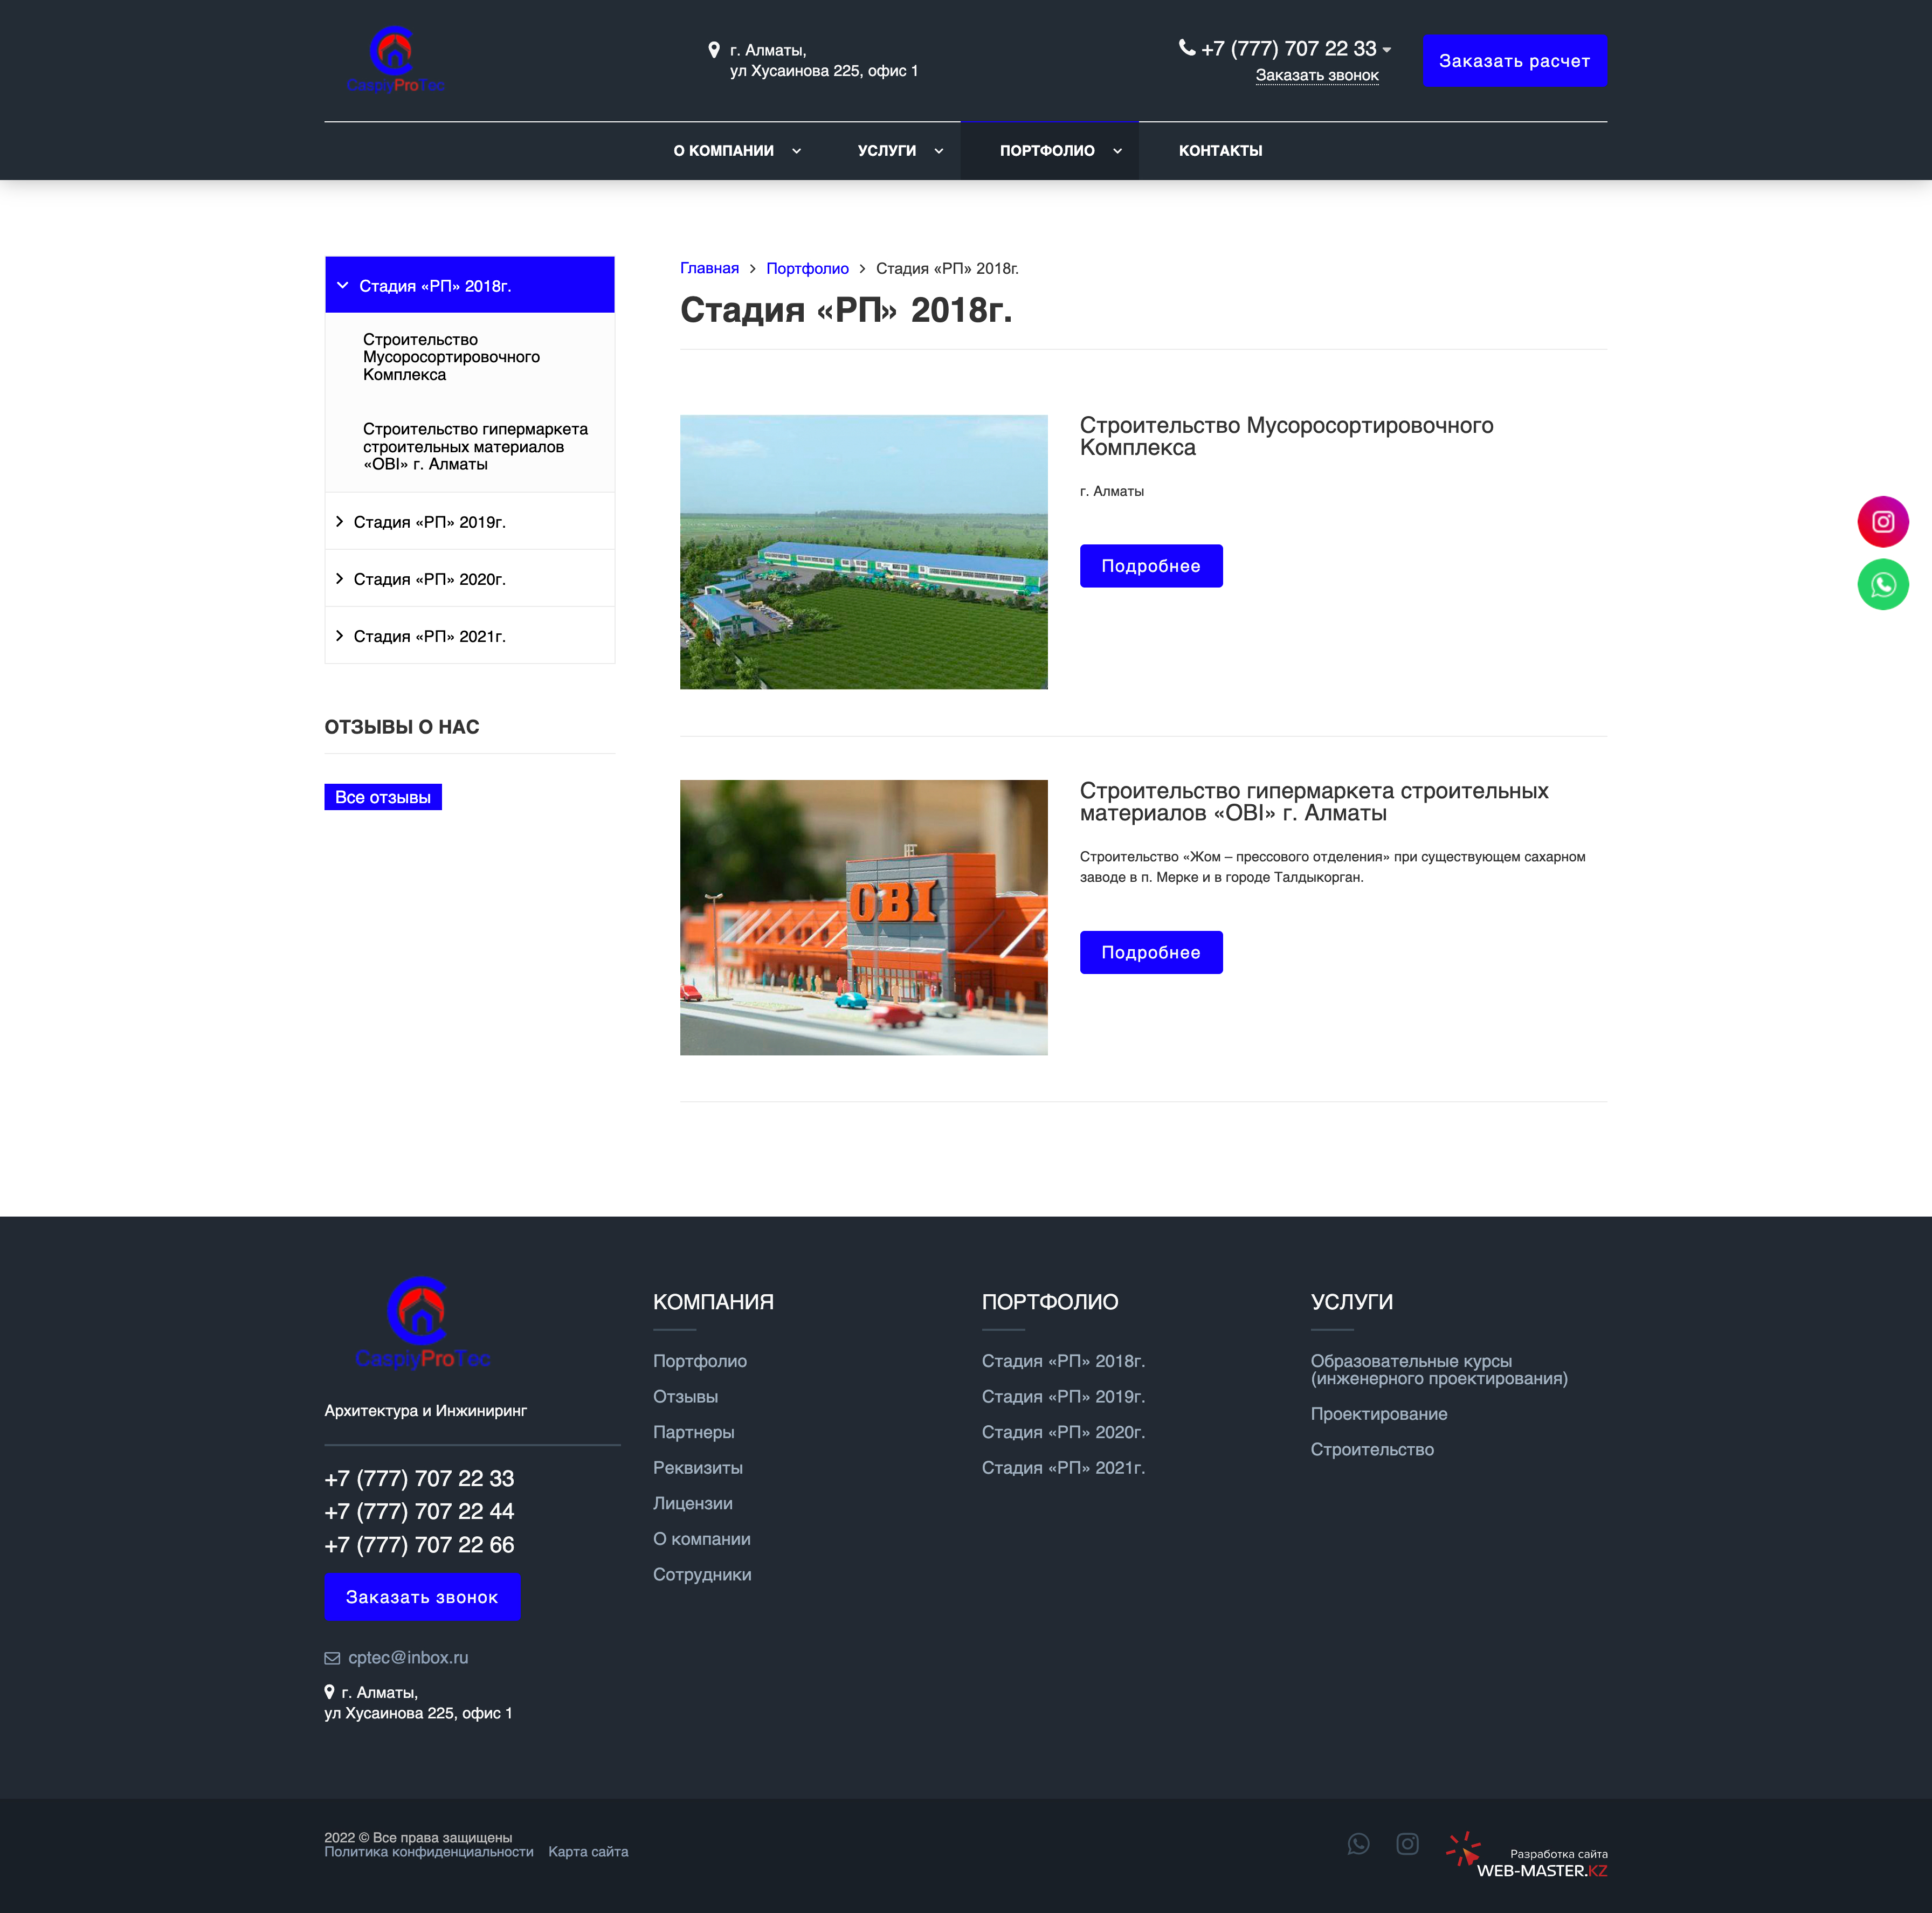Open the ПОРТФОЛИО menu item
The height and width of the screenshot is (1913, 1932).
pyautogui.click(x=1047, y=151)
